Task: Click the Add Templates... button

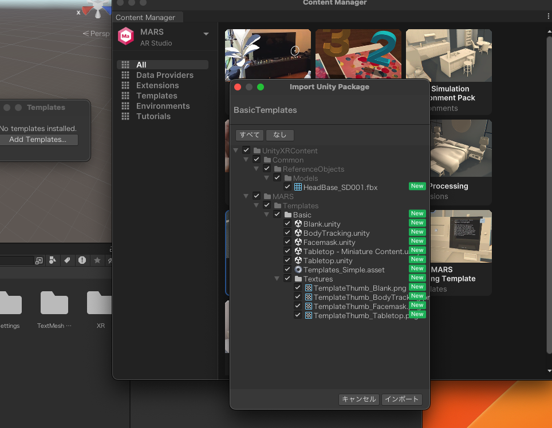Action: click(x=38, y=140)
